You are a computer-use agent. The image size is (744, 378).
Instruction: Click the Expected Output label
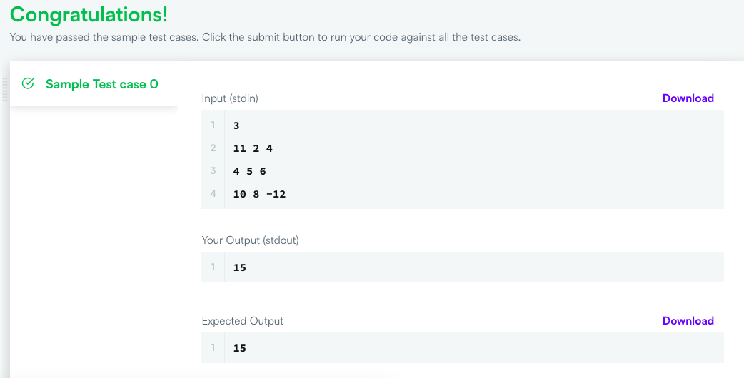[243, 321]
